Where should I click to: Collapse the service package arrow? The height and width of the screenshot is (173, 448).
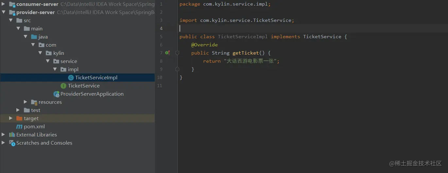coord(47,61)
